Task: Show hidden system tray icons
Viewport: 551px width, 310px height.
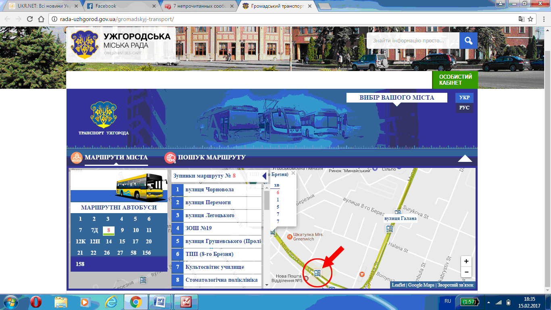Action: [488, 302]
